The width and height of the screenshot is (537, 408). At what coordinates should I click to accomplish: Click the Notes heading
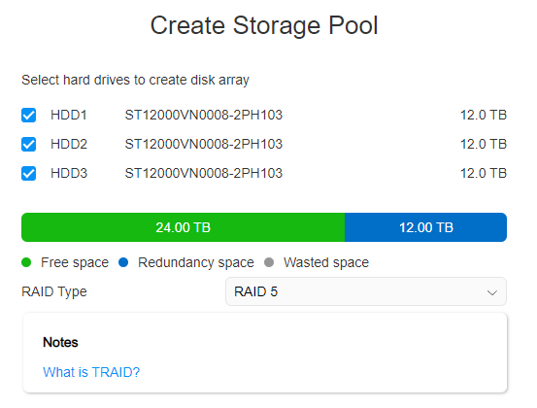60,342
